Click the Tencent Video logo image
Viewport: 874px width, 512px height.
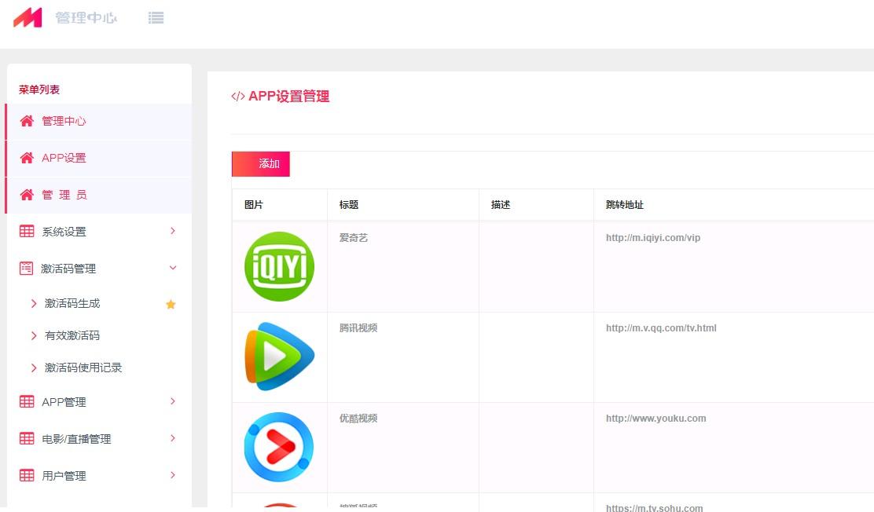279,357
